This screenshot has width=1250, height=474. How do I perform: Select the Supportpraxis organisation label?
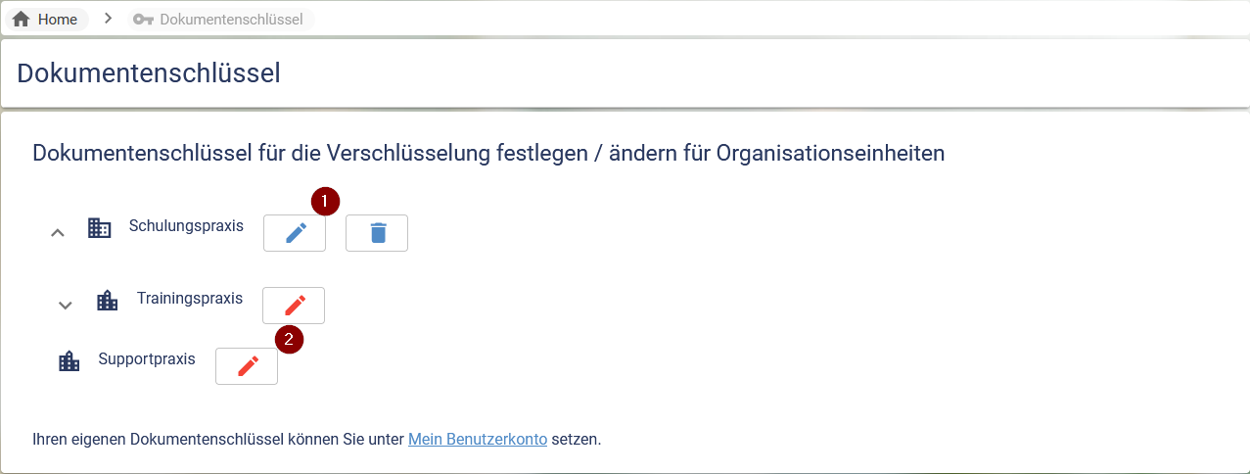point(147,359)
